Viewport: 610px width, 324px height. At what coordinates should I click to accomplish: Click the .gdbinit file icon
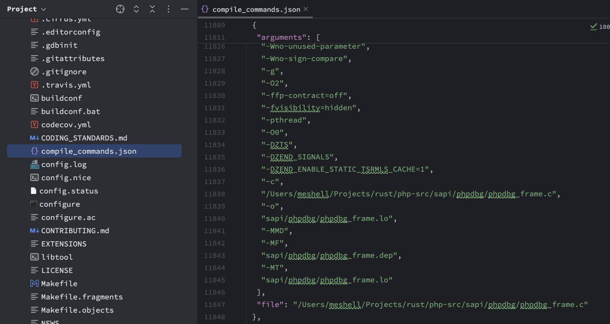(x=34, y=45)
